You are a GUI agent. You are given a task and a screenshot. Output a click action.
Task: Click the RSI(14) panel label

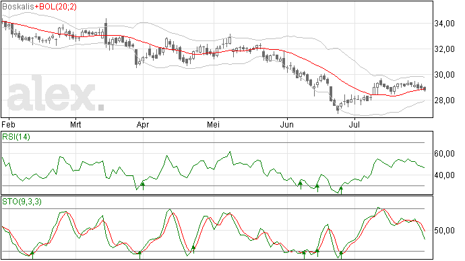coord(16,137)
